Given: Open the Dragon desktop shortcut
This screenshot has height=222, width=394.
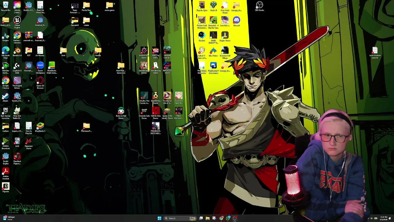Looking at the screenshot, I should 6,37.
